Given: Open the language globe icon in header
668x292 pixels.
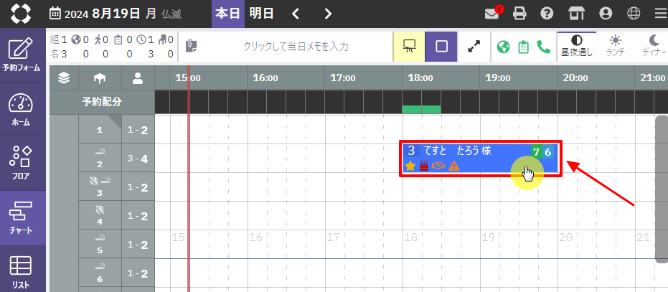Looking at the screenshot, I should [x=634, y=14].
